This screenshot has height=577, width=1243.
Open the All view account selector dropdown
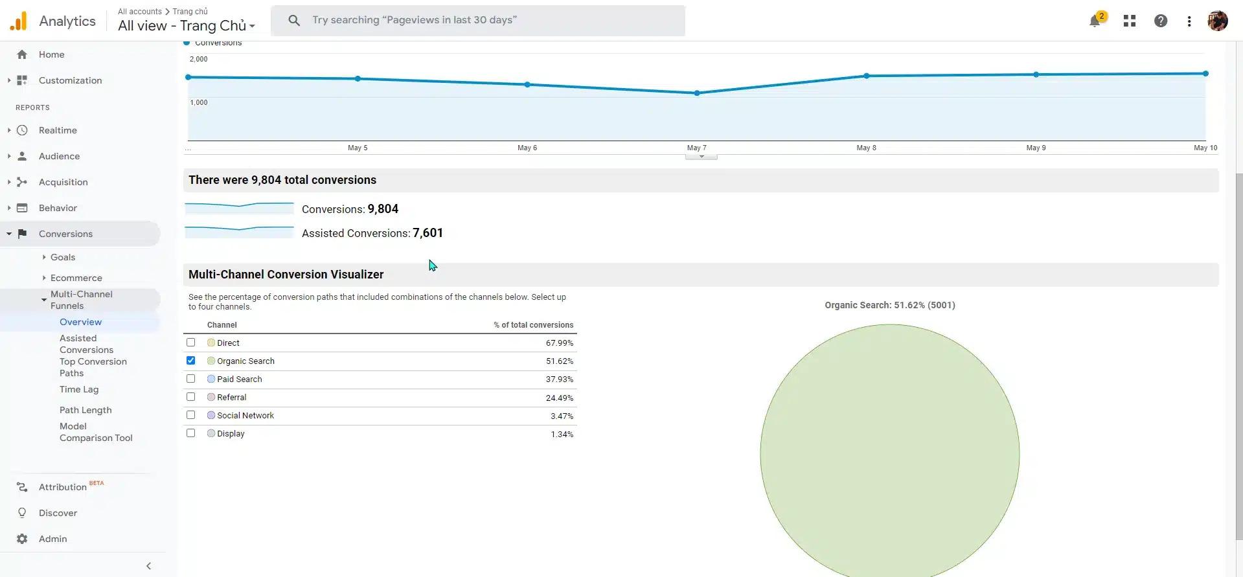(187, 26)
